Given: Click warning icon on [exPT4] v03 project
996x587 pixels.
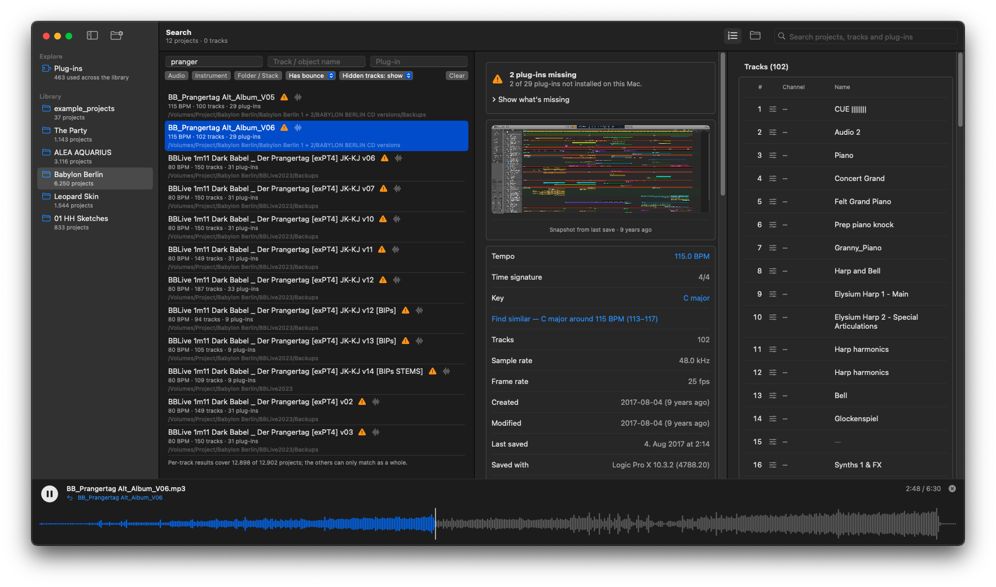Looking at the screenshot, I should (362, 432).
